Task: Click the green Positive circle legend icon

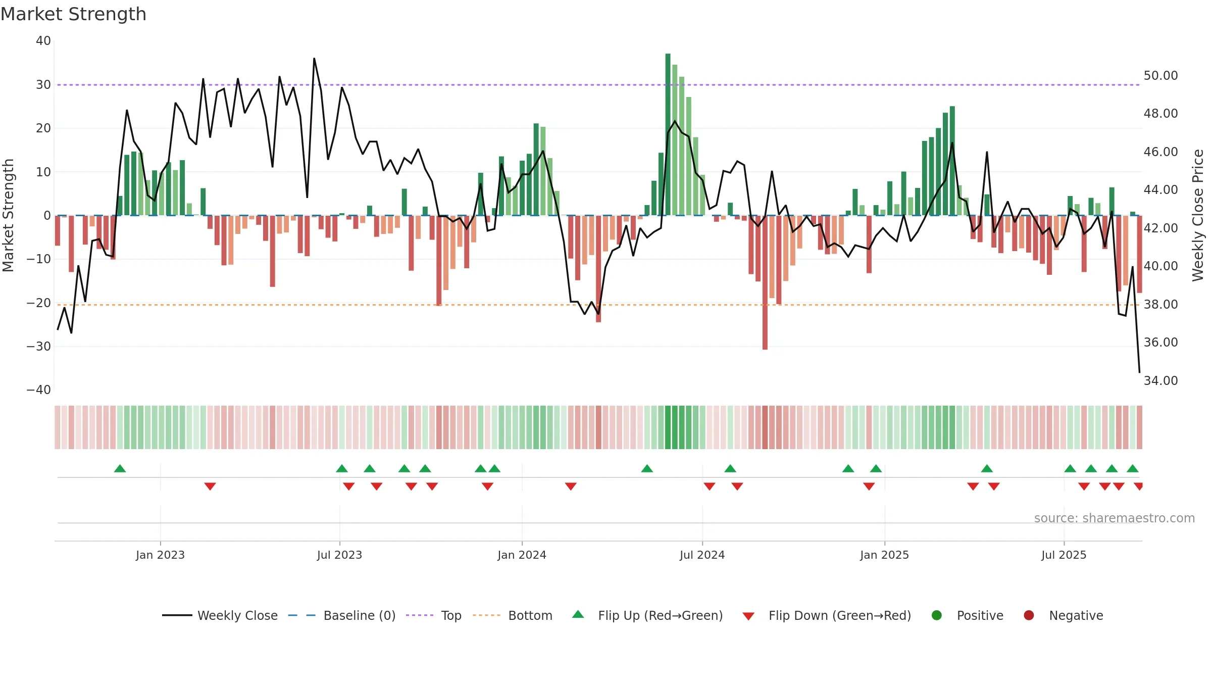Action: coord(937,615)
